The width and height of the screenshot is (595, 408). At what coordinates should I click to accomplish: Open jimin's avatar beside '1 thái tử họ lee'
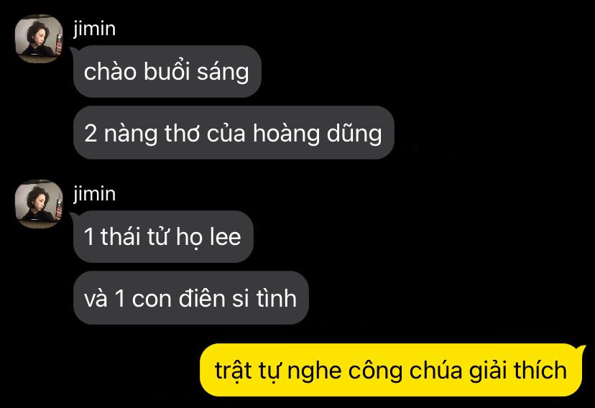[39, 204]
